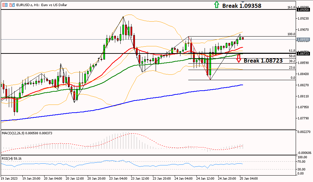The height and width of the screenshot is (182, 313).
Task: Click 0.002270 on the MACD scale
Action: coord(304,132)
